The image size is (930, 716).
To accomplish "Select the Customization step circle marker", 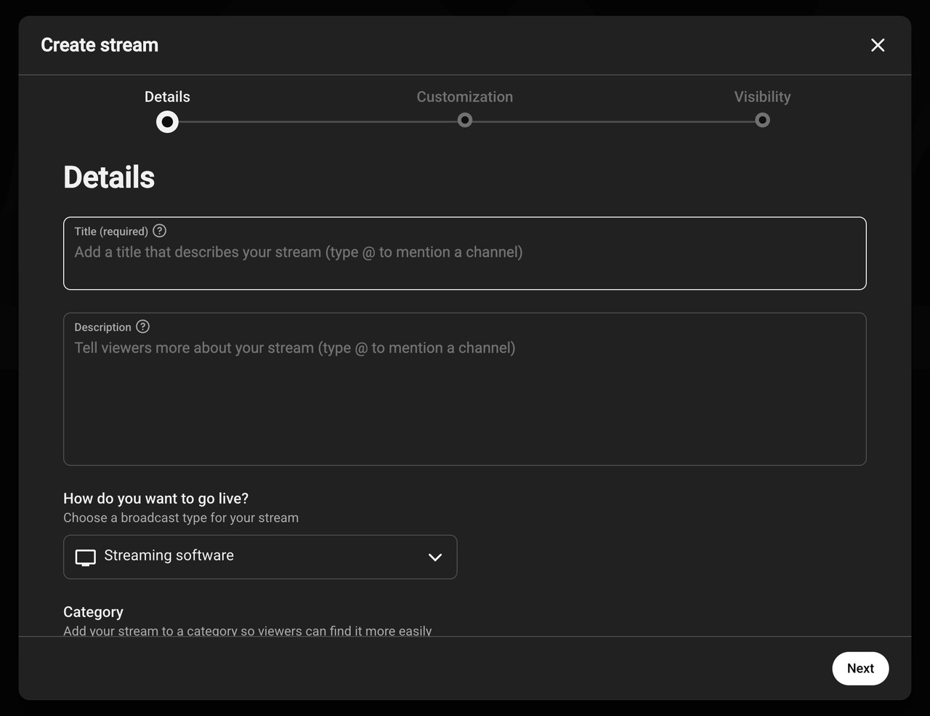I will 465,120.
